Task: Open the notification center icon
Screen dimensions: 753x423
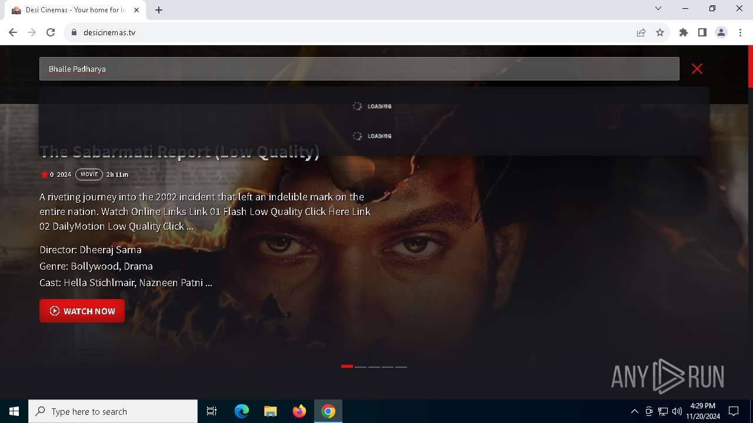Action: coord(734,411)
